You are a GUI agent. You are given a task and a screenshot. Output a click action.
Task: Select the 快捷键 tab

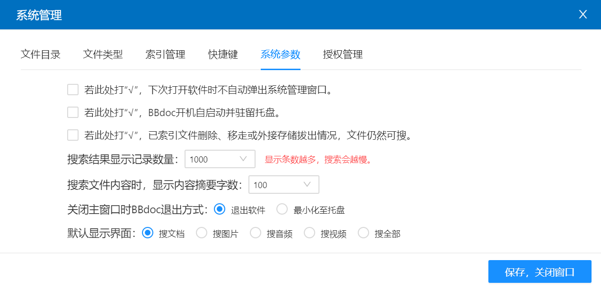(x=223, y=54)
